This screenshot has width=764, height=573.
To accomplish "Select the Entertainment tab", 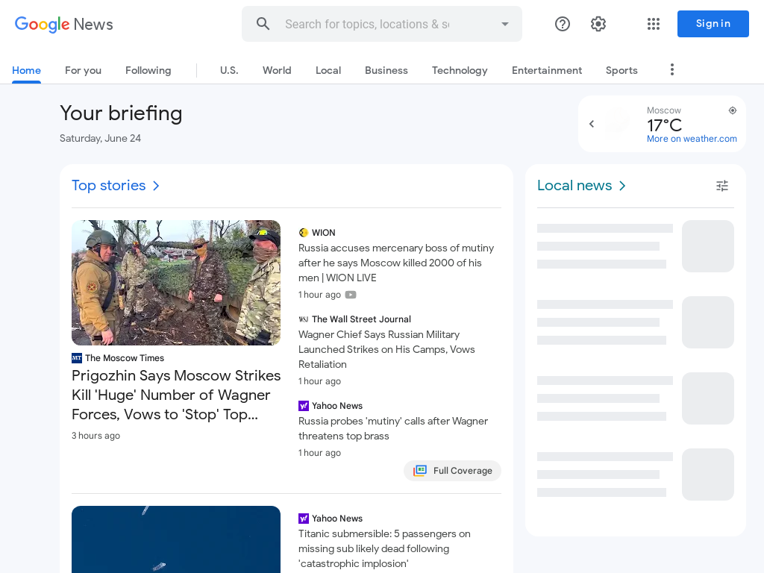I will click(547, 70).
